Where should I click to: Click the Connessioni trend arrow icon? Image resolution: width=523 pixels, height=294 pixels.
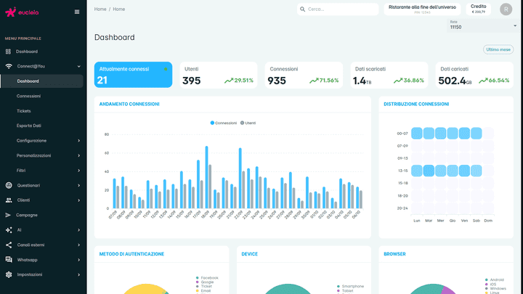(x=314, y=81)
